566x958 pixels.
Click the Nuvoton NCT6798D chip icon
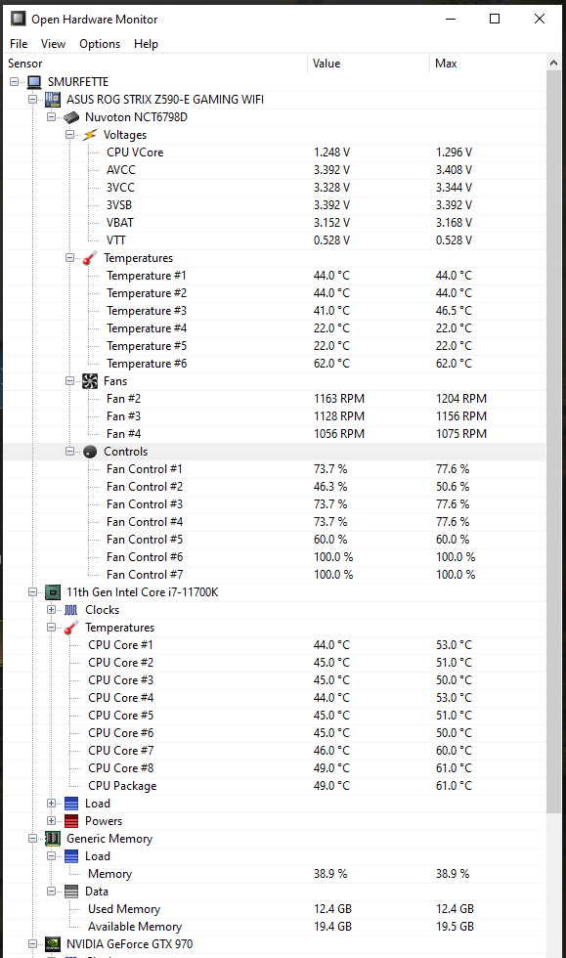pyautogui.click(x=70, y=116)
